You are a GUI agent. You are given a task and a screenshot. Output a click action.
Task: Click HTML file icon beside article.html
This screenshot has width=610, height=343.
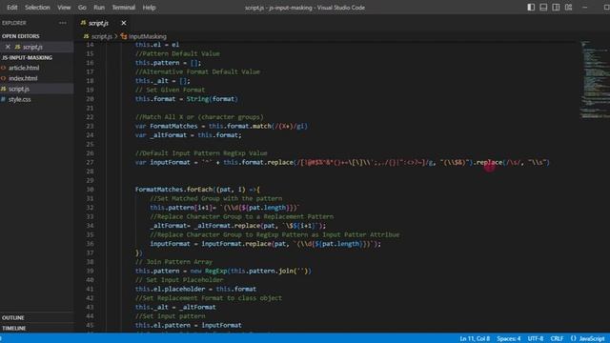pyautogui.click(x=4, y=68)
